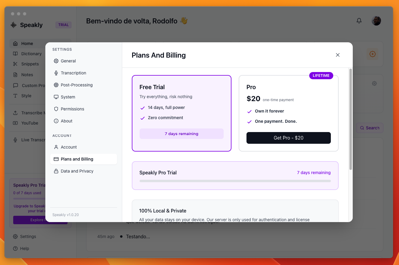Click the dialog's vertical scrollbar

click(350, 120)
